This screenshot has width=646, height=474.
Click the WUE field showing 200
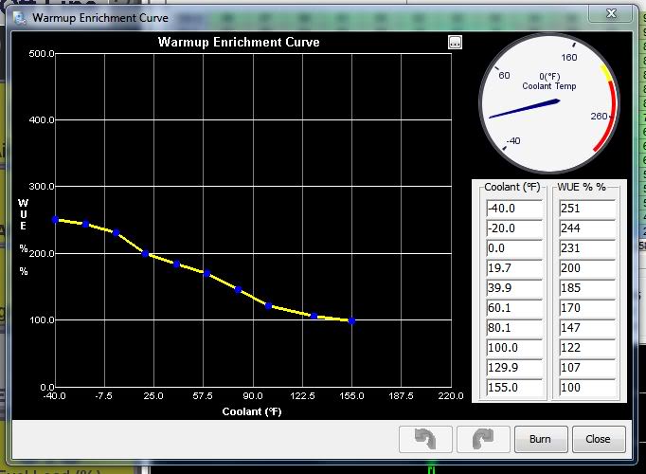click(585, 268)
